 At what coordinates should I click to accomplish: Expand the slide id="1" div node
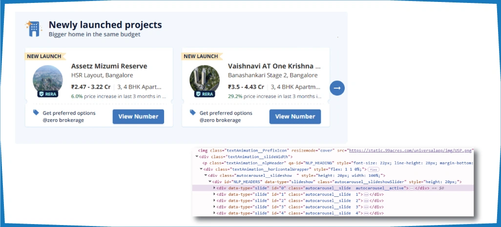(215, 194)
